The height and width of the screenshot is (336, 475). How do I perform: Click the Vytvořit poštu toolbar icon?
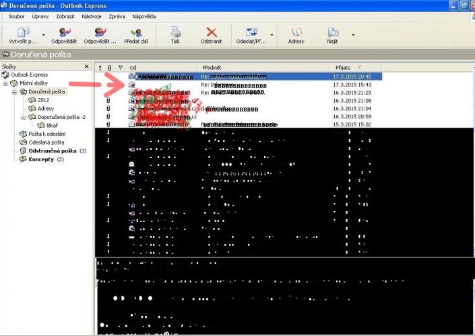[23, 32]
